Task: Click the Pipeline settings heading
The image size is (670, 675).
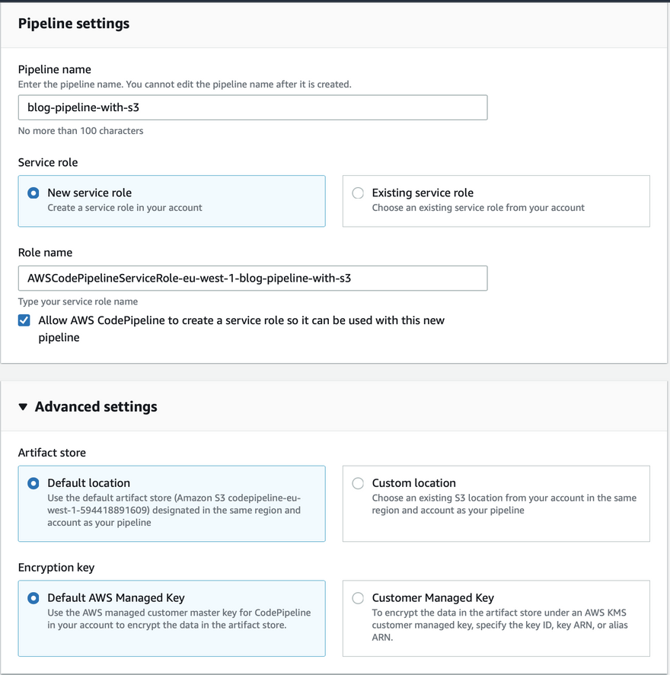Action: click(74, 24)
